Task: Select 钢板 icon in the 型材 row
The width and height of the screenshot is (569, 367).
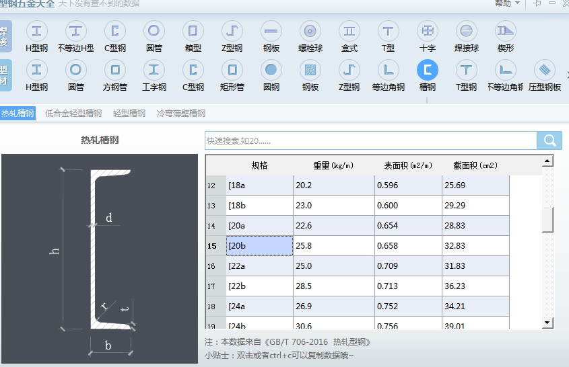Action: pyautogui.click(x=310, y=70)
